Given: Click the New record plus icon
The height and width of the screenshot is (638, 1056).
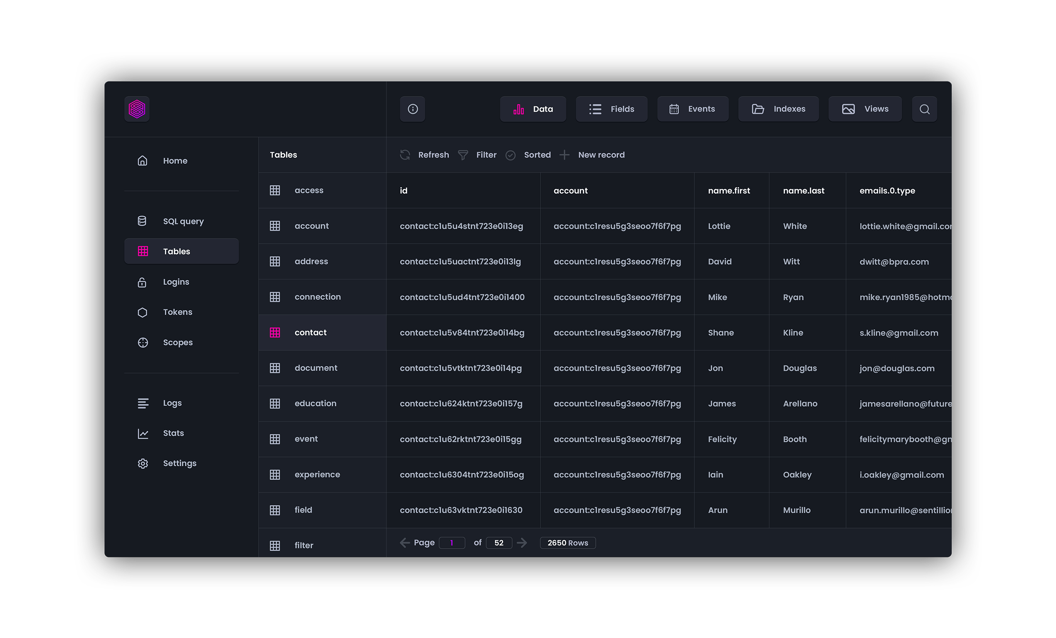Looking at the screenshot, I should pos(565,155).
